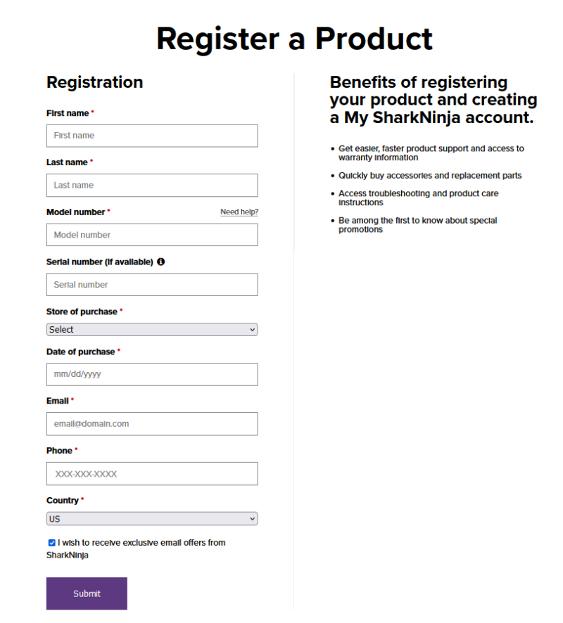
Task: Focus the Date of purchase field
Action: pos(152,374)
